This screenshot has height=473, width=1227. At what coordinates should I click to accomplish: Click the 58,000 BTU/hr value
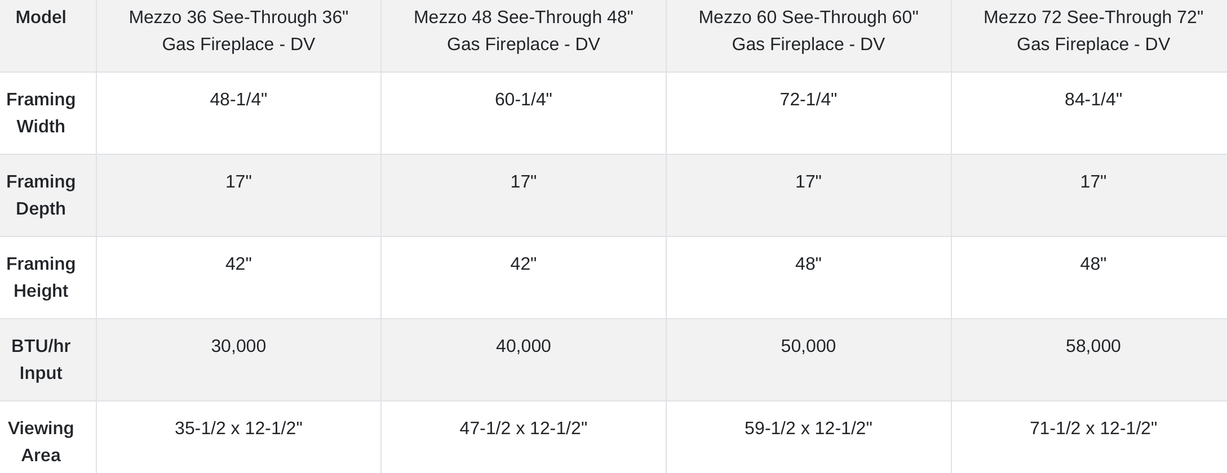[x=1093, y=346]
